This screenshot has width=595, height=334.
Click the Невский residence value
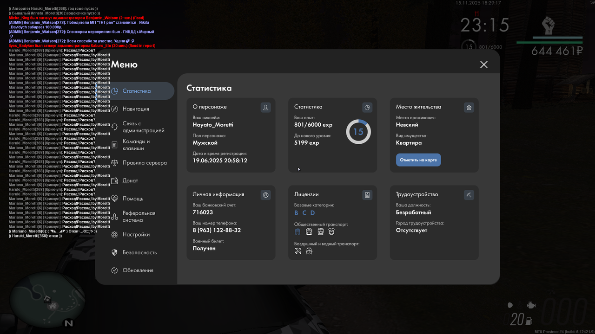pyautogui.click(x=407, y=125)
